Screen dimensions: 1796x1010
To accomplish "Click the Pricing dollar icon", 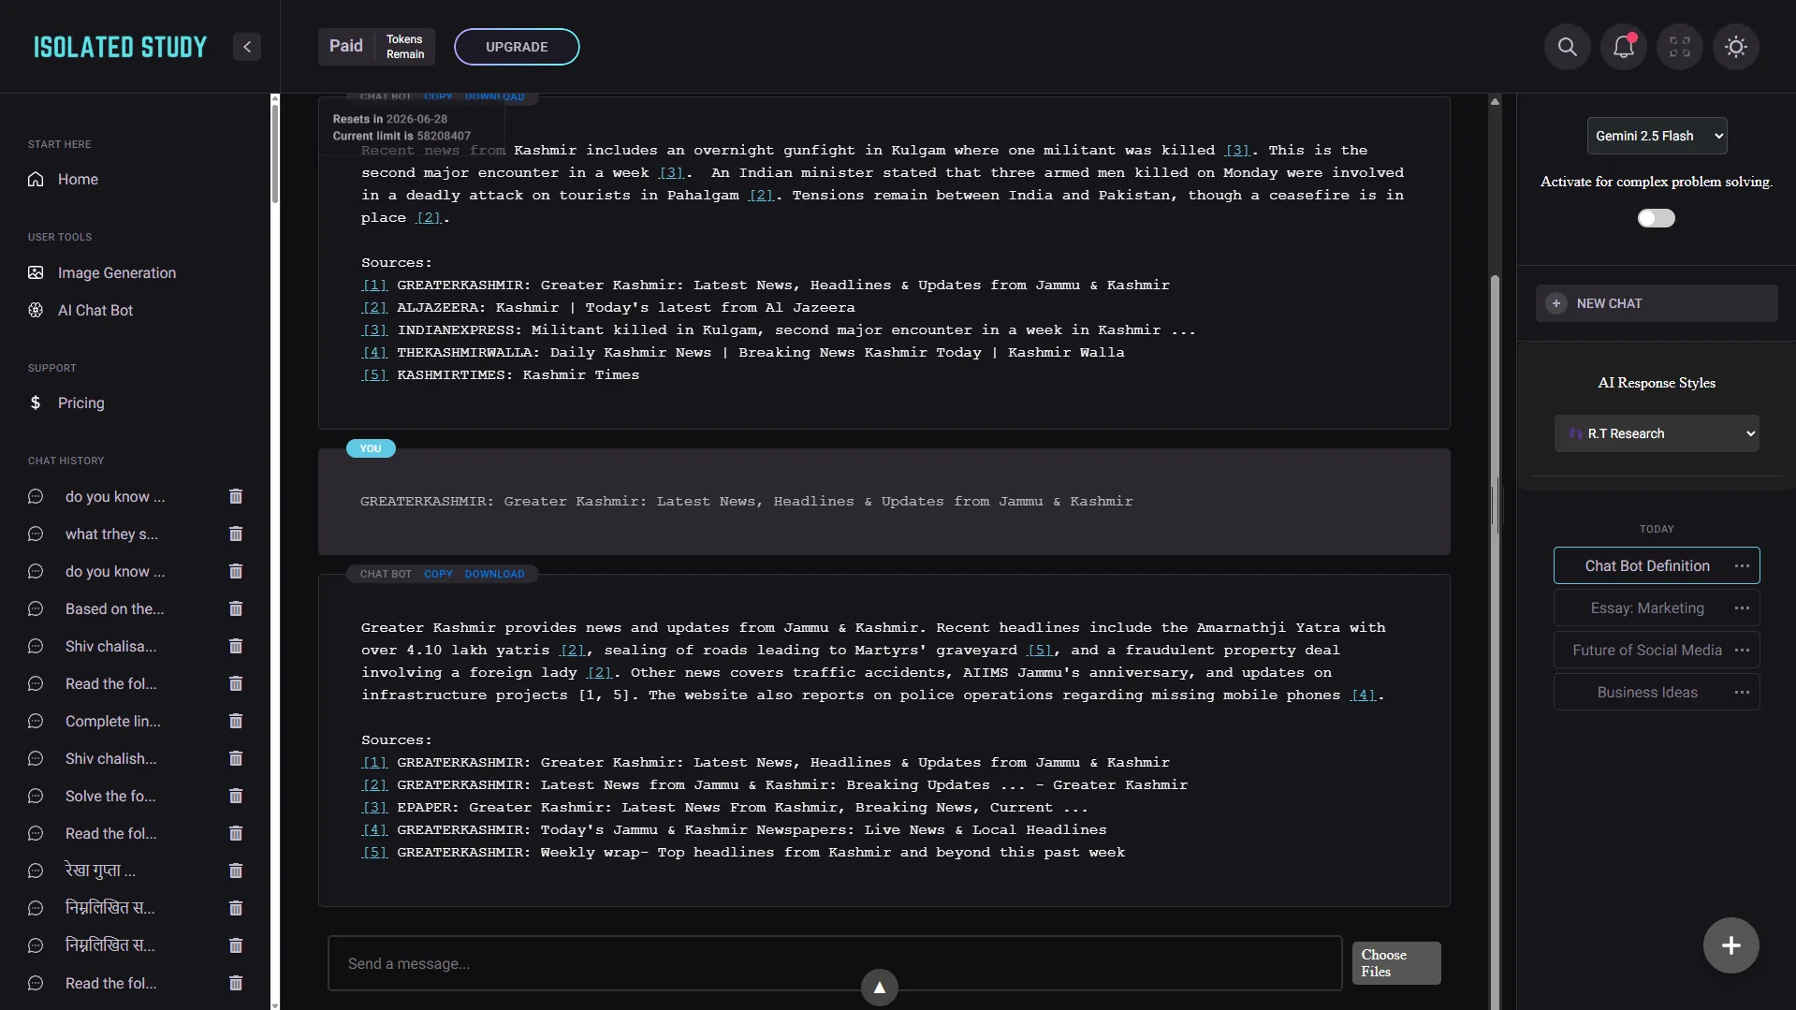I will tap(36, 403).
